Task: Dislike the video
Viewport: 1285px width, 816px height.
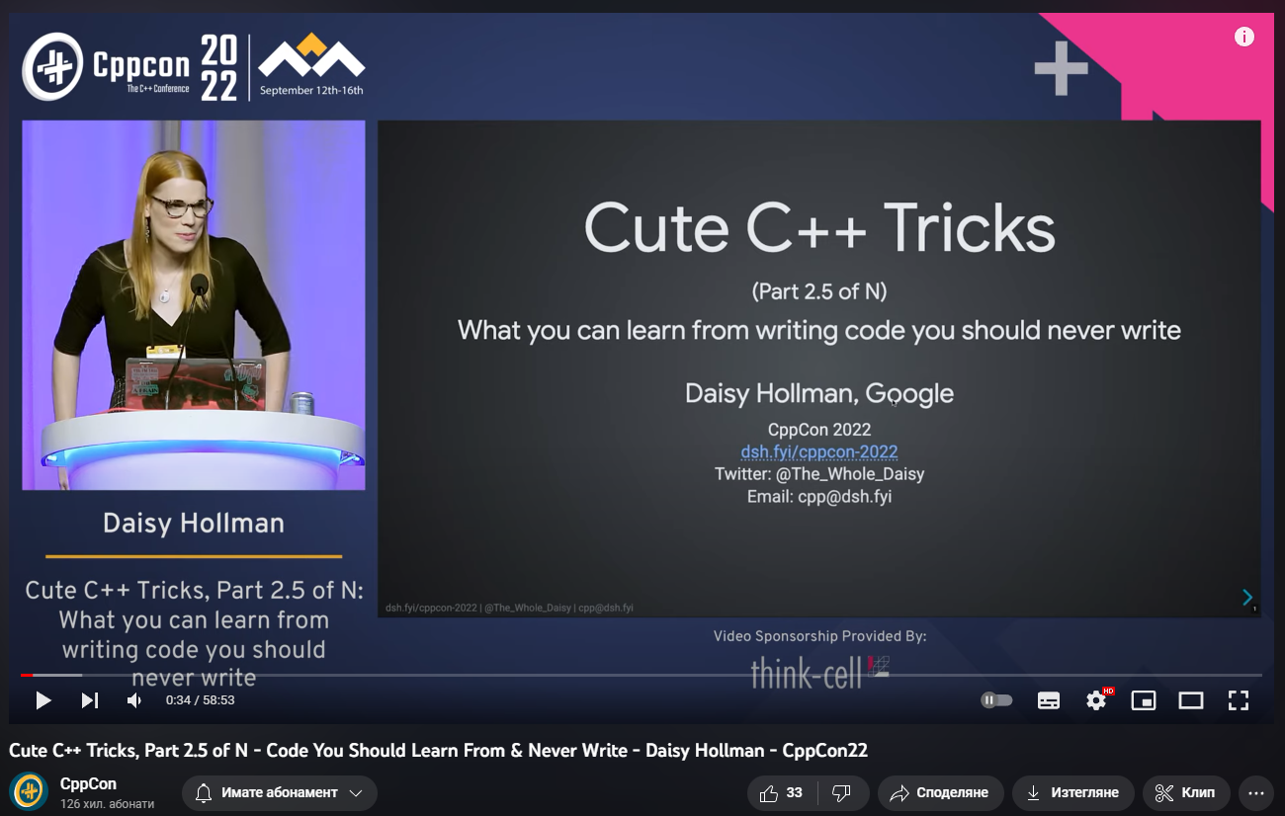Action: coord(843,792)
